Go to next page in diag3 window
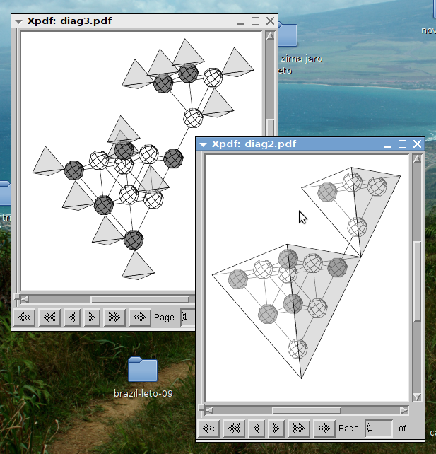This screenshot has height=454, width=436. (92, 318)
